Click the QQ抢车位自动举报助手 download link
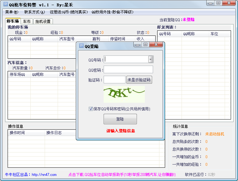This screenshot has height=181, width=238. 122,175
